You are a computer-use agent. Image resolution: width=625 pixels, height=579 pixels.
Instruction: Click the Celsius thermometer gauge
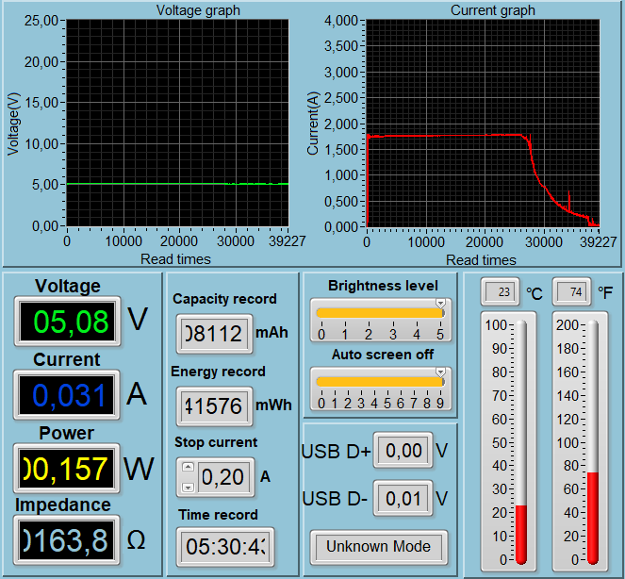[x=521, y=442]
